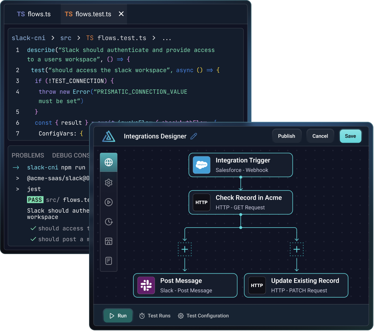This screenshot has width=374, height=332.
Task: Click the Salesforce icon on the Integration Trigger
Action: (x=202, y=165)
